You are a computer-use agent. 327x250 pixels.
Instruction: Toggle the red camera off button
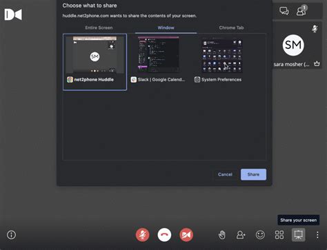click(x=186, y=235)
